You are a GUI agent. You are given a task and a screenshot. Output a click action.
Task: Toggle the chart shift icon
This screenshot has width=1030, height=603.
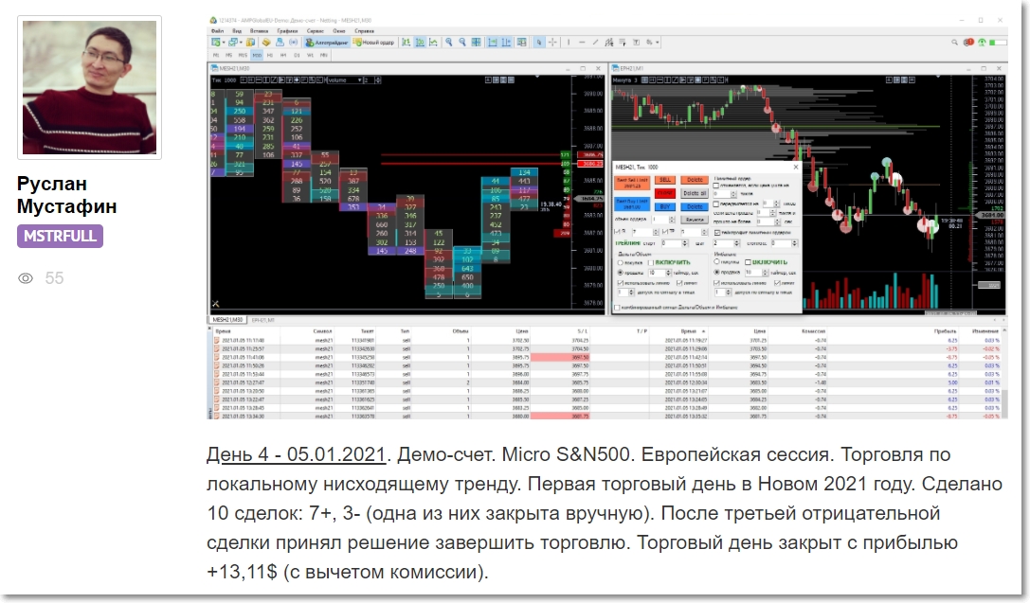(506, 42)
